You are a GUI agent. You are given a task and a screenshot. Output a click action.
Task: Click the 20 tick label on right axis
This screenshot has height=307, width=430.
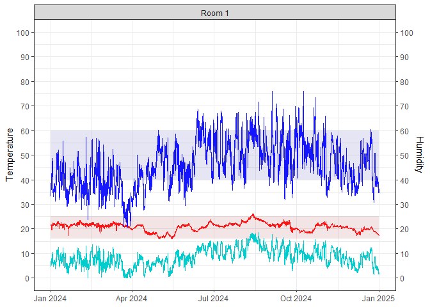pyautogui.click(x=404, y=229)
